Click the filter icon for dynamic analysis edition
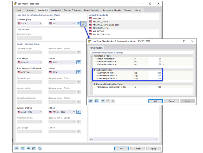203x153 pixels. pos(79,112)
